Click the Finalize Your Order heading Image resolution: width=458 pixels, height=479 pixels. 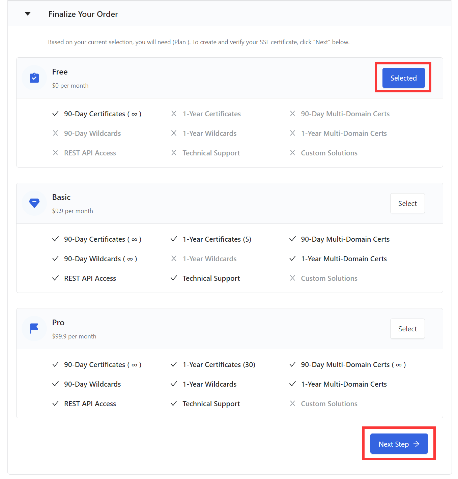[x=83, y=14]
